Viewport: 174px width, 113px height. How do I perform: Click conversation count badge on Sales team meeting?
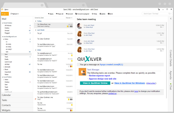tap(71, 26)
